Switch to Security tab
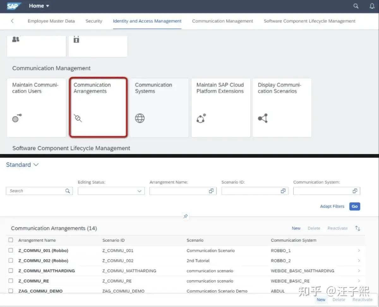This screenshot has height=307, width=379. [x=94, y=21]
